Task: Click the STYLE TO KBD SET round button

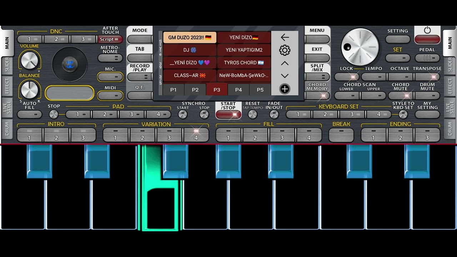Action: click(403, 114)
